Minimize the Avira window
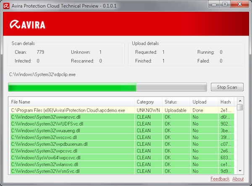The height and width of the screenshot is (186, 252). coord(214,4)
